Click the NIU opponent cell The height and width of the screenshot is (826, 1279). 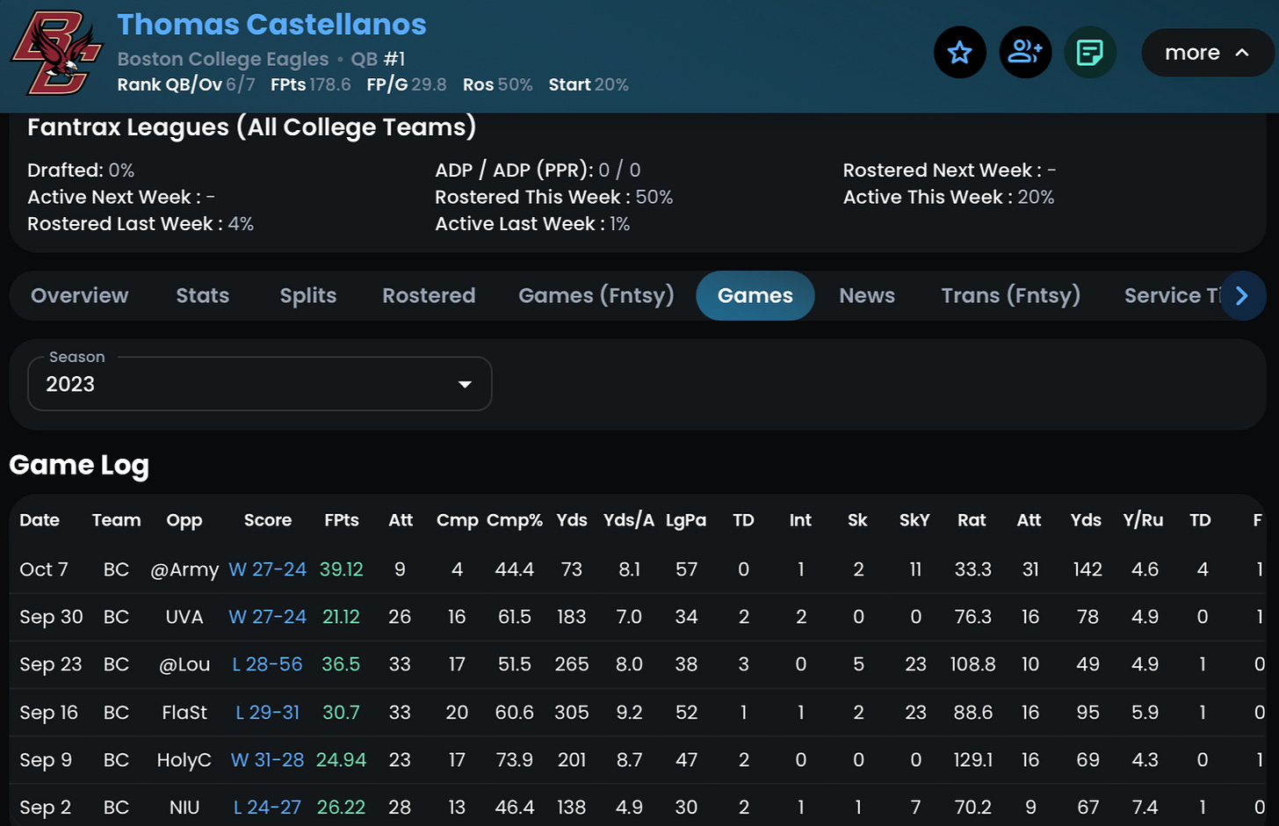click(x=184, y=808)
